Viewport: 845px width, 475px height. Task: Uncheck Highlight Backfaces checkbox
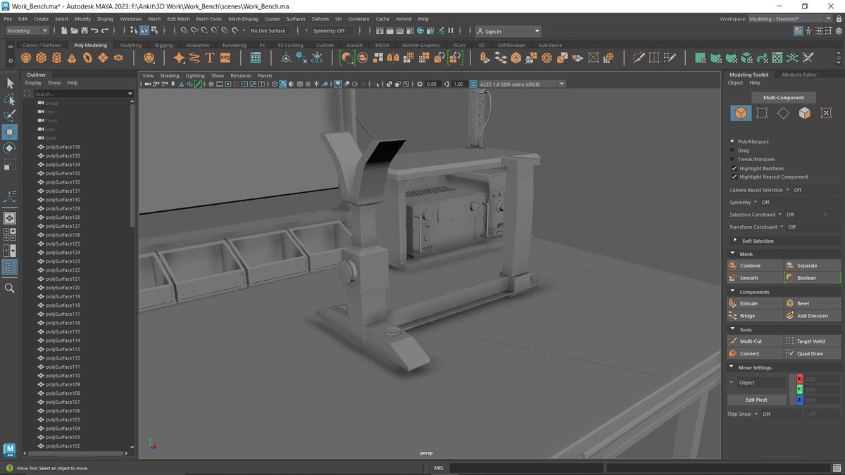click(x=733, y=168)
